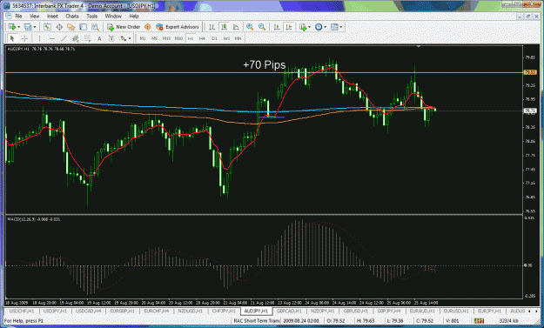Image resolution: width=544 pixels, height=328 pixels.
Task: Switch to the GBPCAD,H1 chart tab
Action: [x=289, y=311]
